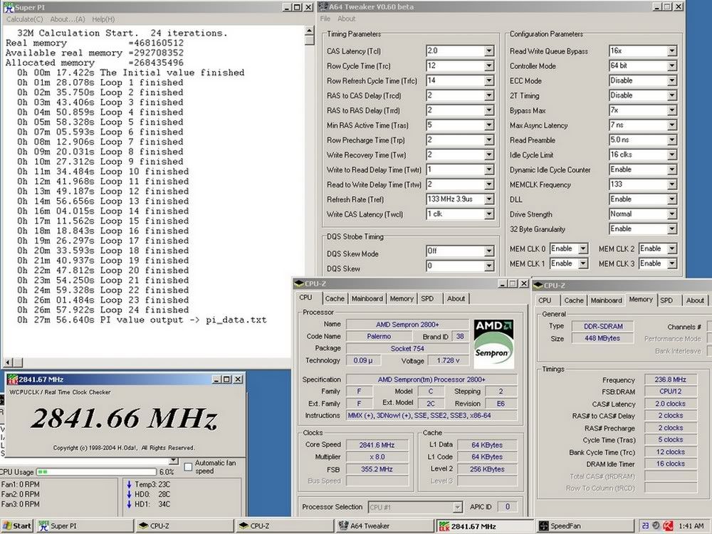Image resolution: width=712 pixels, height=534 pixels.
Task: Open the About menu in Super PI
Action: click(67, 19)
